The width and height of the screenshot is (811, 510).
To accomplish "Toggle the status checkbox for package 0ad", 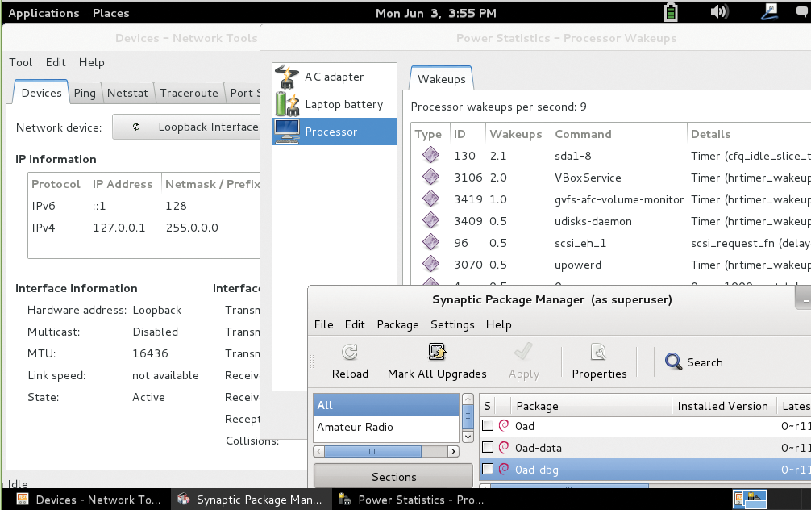I will pyautogui.click(x=488, y=425).
